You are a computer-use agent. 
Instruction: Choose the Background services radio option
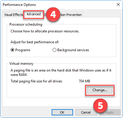(x=54, y=50)
